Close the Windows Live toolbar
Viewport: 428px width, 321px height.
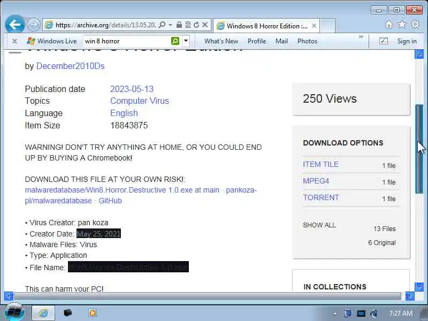coord(15,41)
